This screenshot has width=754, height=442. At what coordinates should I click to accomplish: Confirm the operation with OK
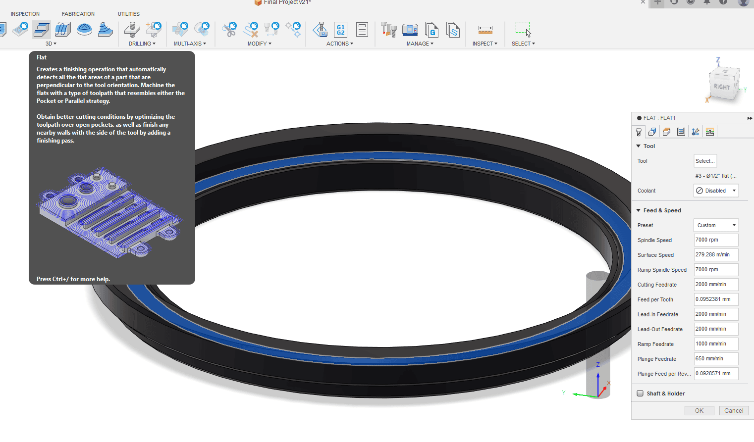pos(699,411)
